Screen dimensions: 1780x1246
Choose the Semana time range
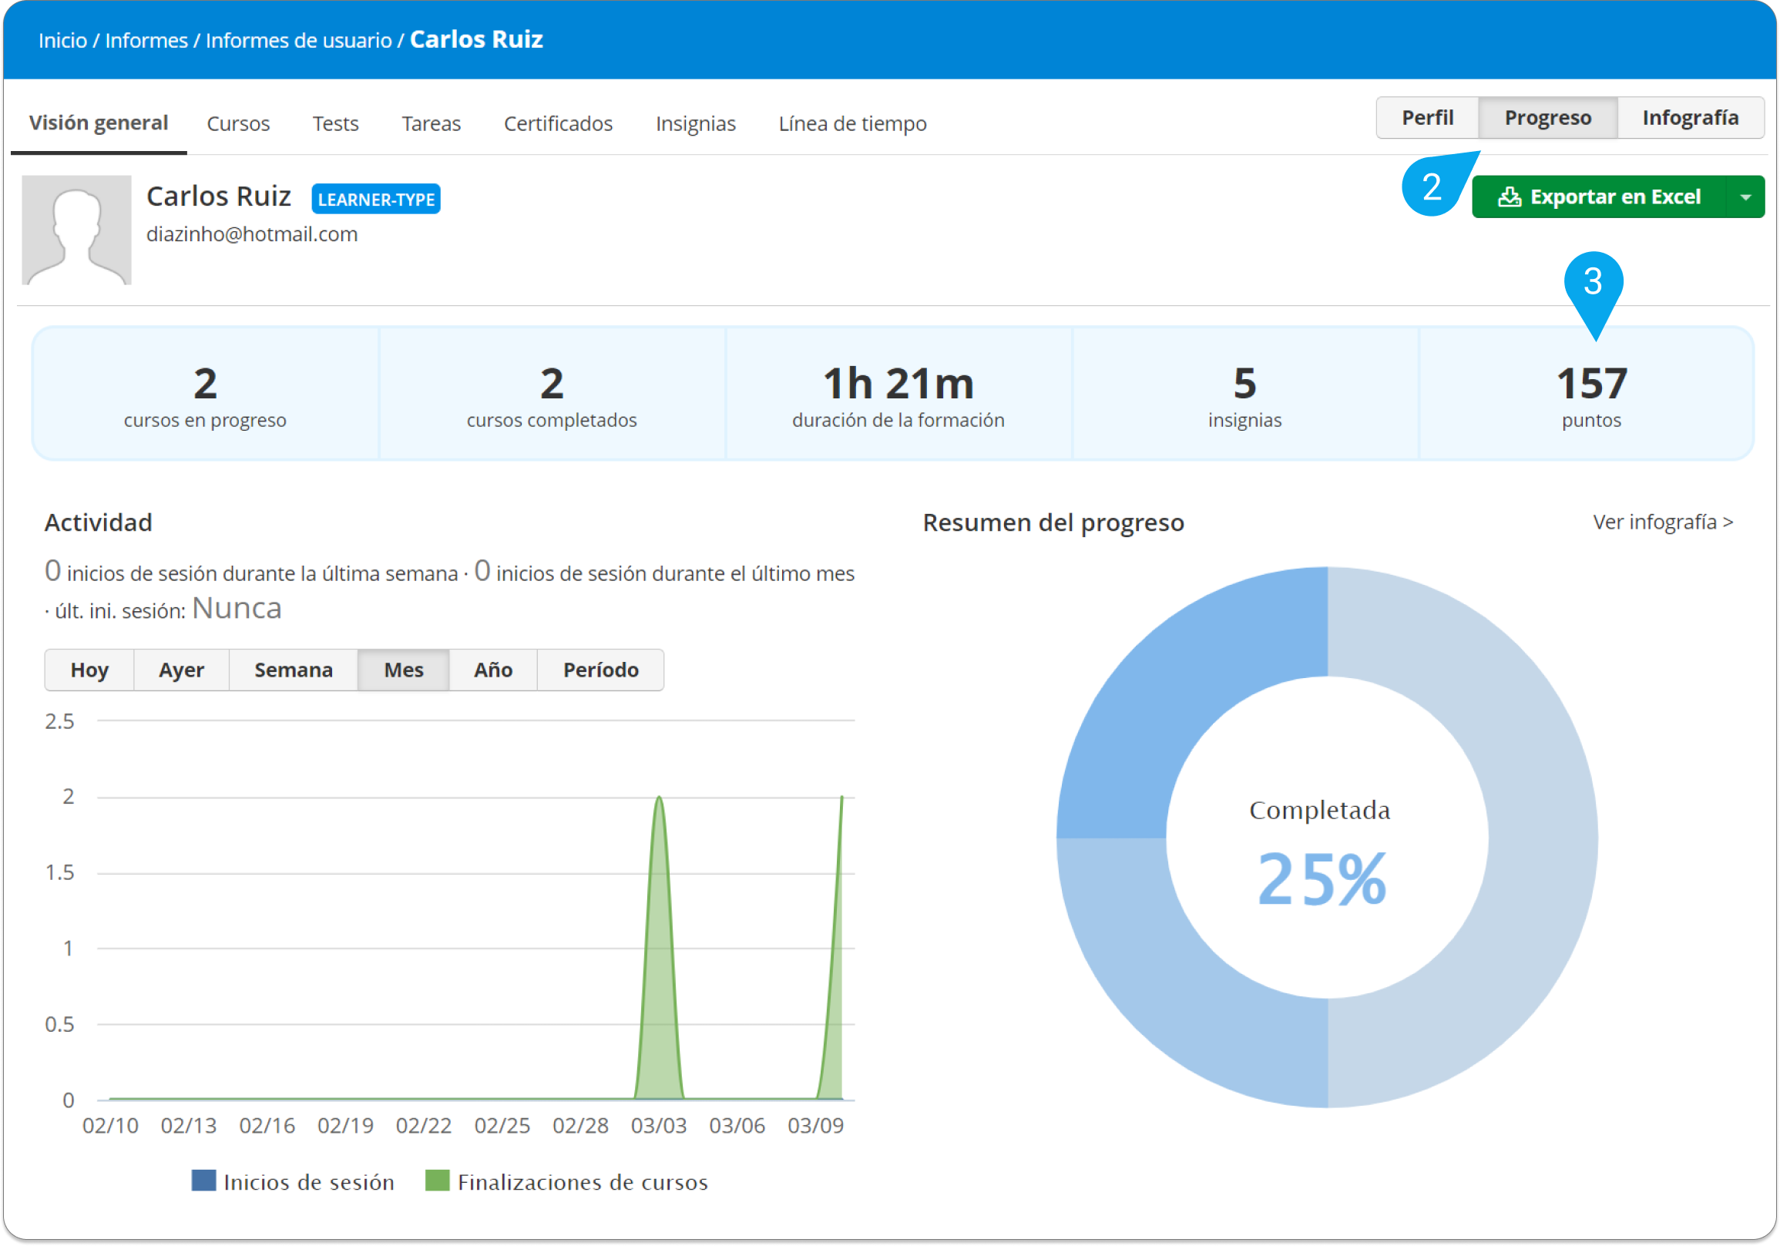[x=294, y=670]
